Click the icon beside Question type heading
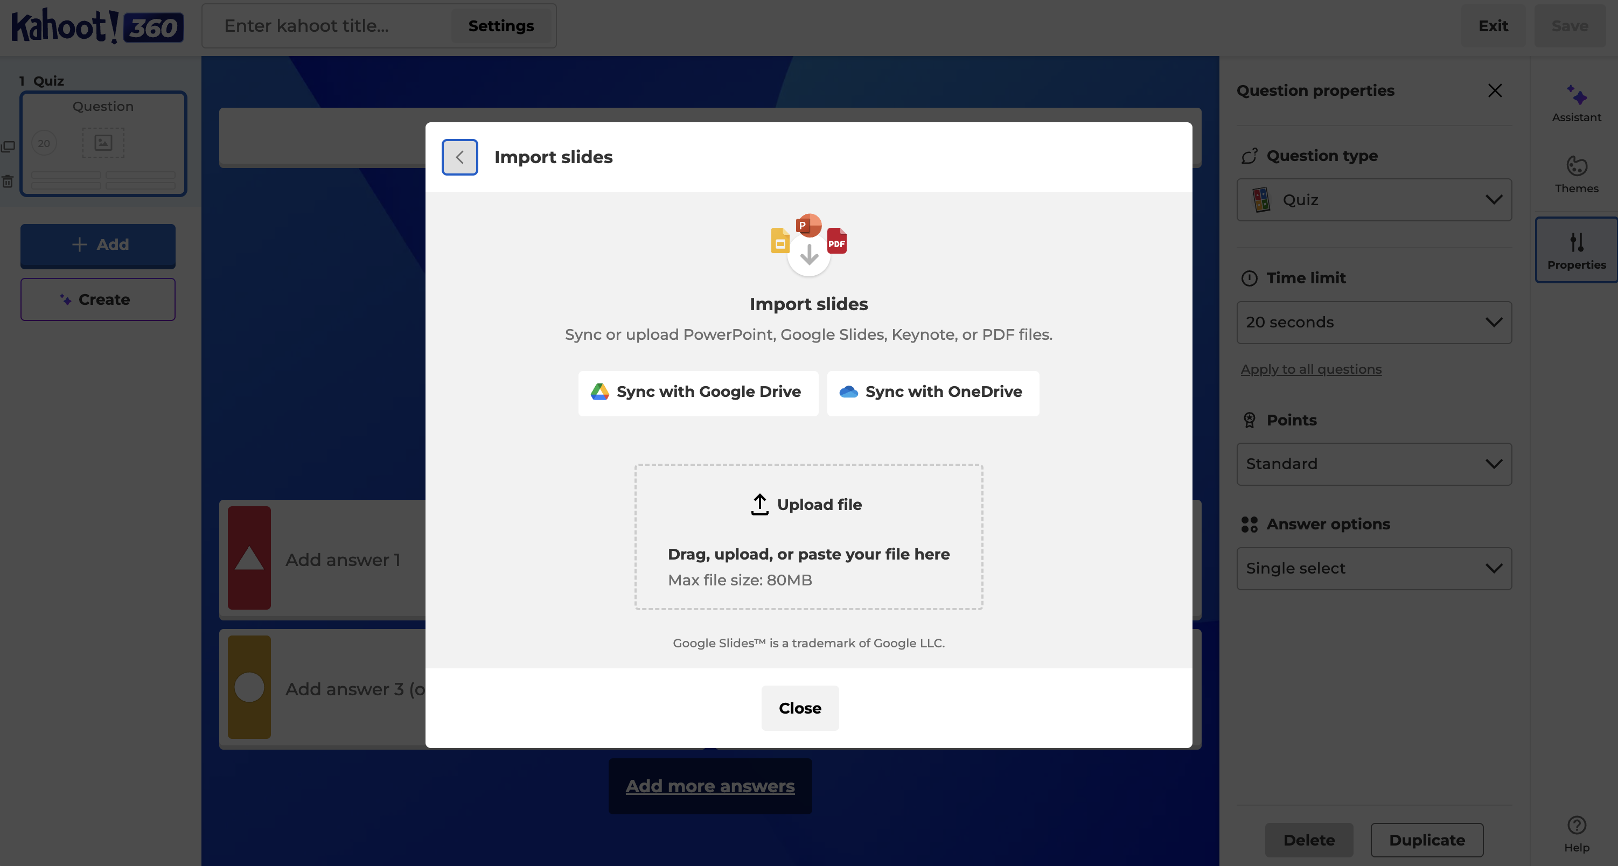Image resolution: width=1618 pixels, height=866 pixels. (x=1249, y=156)
